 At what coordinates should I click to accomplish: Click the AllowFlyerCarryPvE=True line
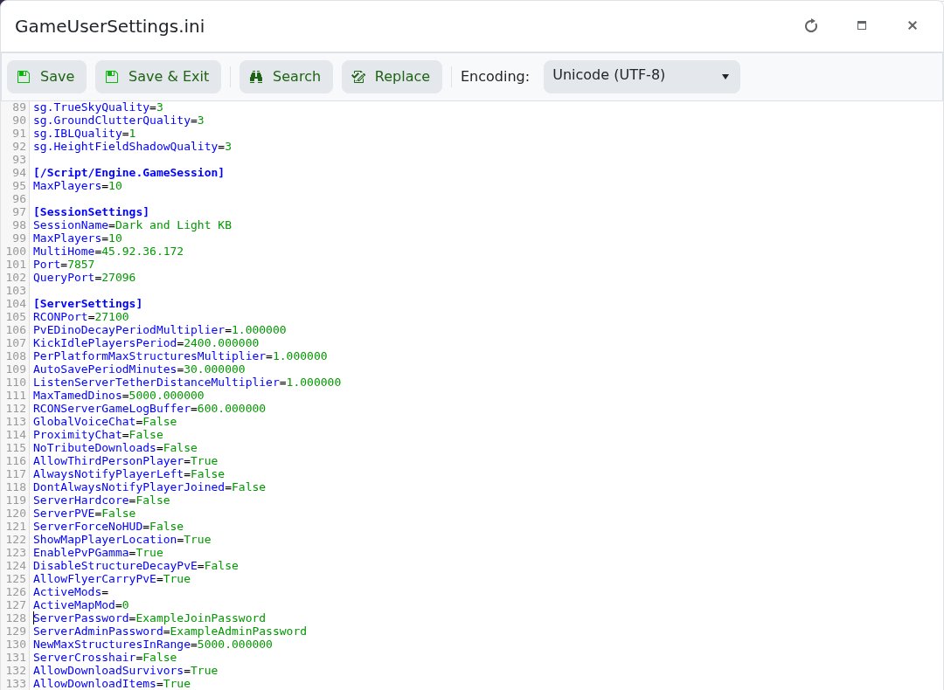click(x=112, y=579)
